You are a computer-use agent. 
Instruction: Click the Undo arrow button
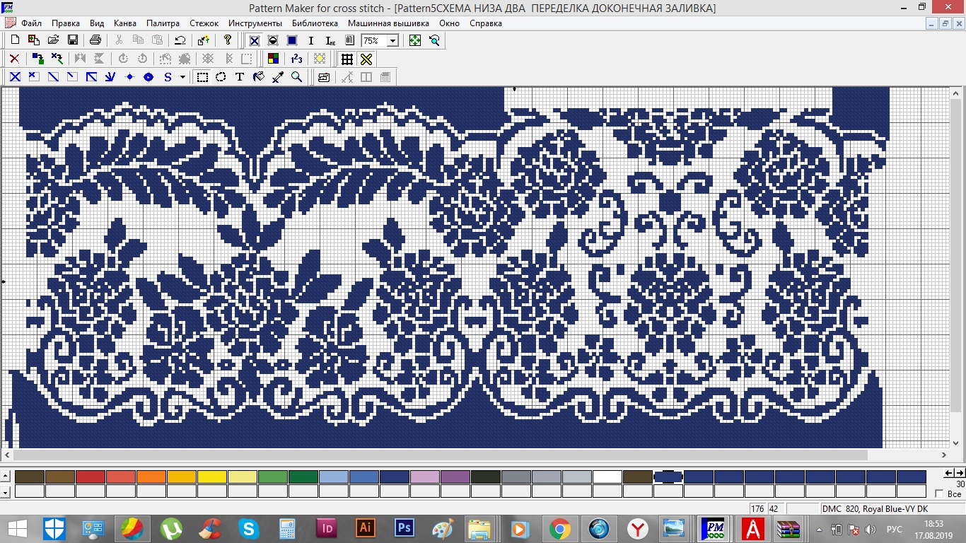tap(180, 40)
